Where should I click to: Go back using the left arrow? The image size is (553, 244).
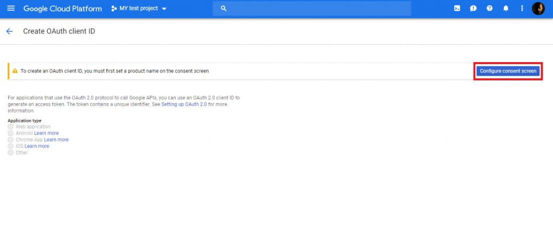(x=10, y=31)
